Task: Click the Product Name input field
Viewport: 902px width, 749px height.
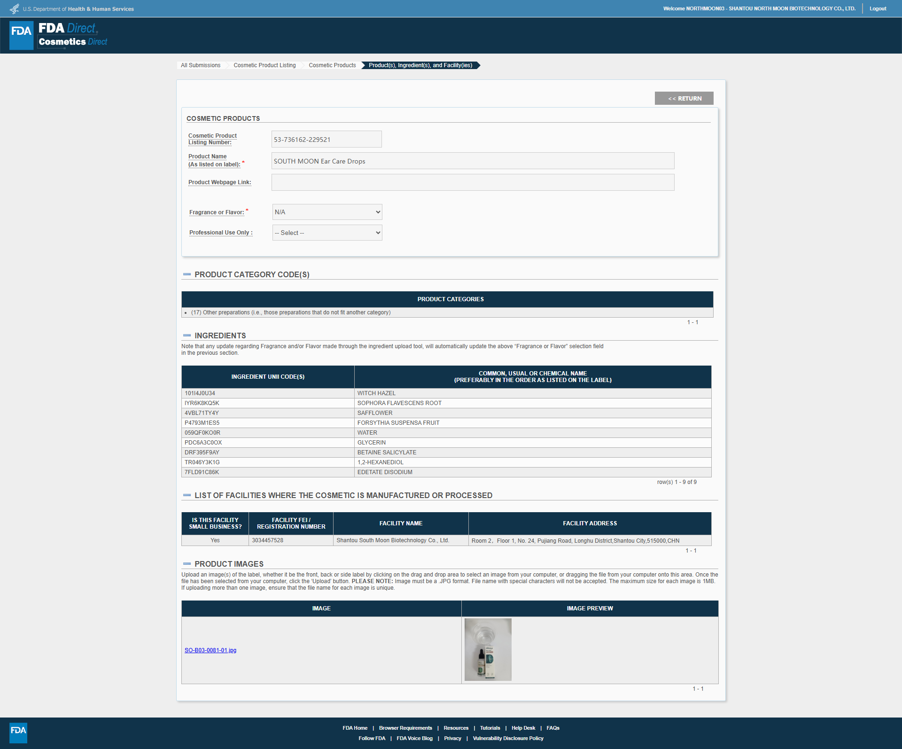Action: point(473,161)
